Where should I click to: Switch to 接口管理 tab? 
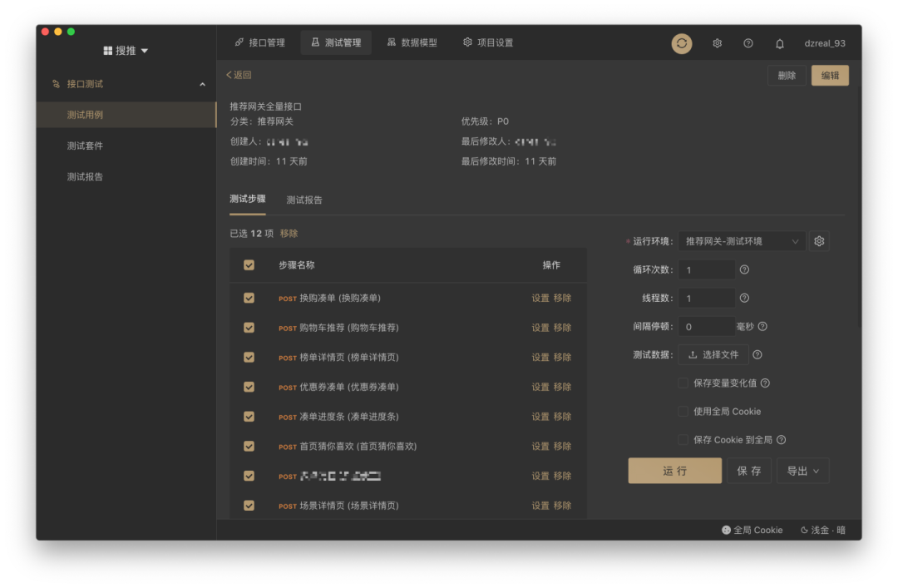coord(260,43)
